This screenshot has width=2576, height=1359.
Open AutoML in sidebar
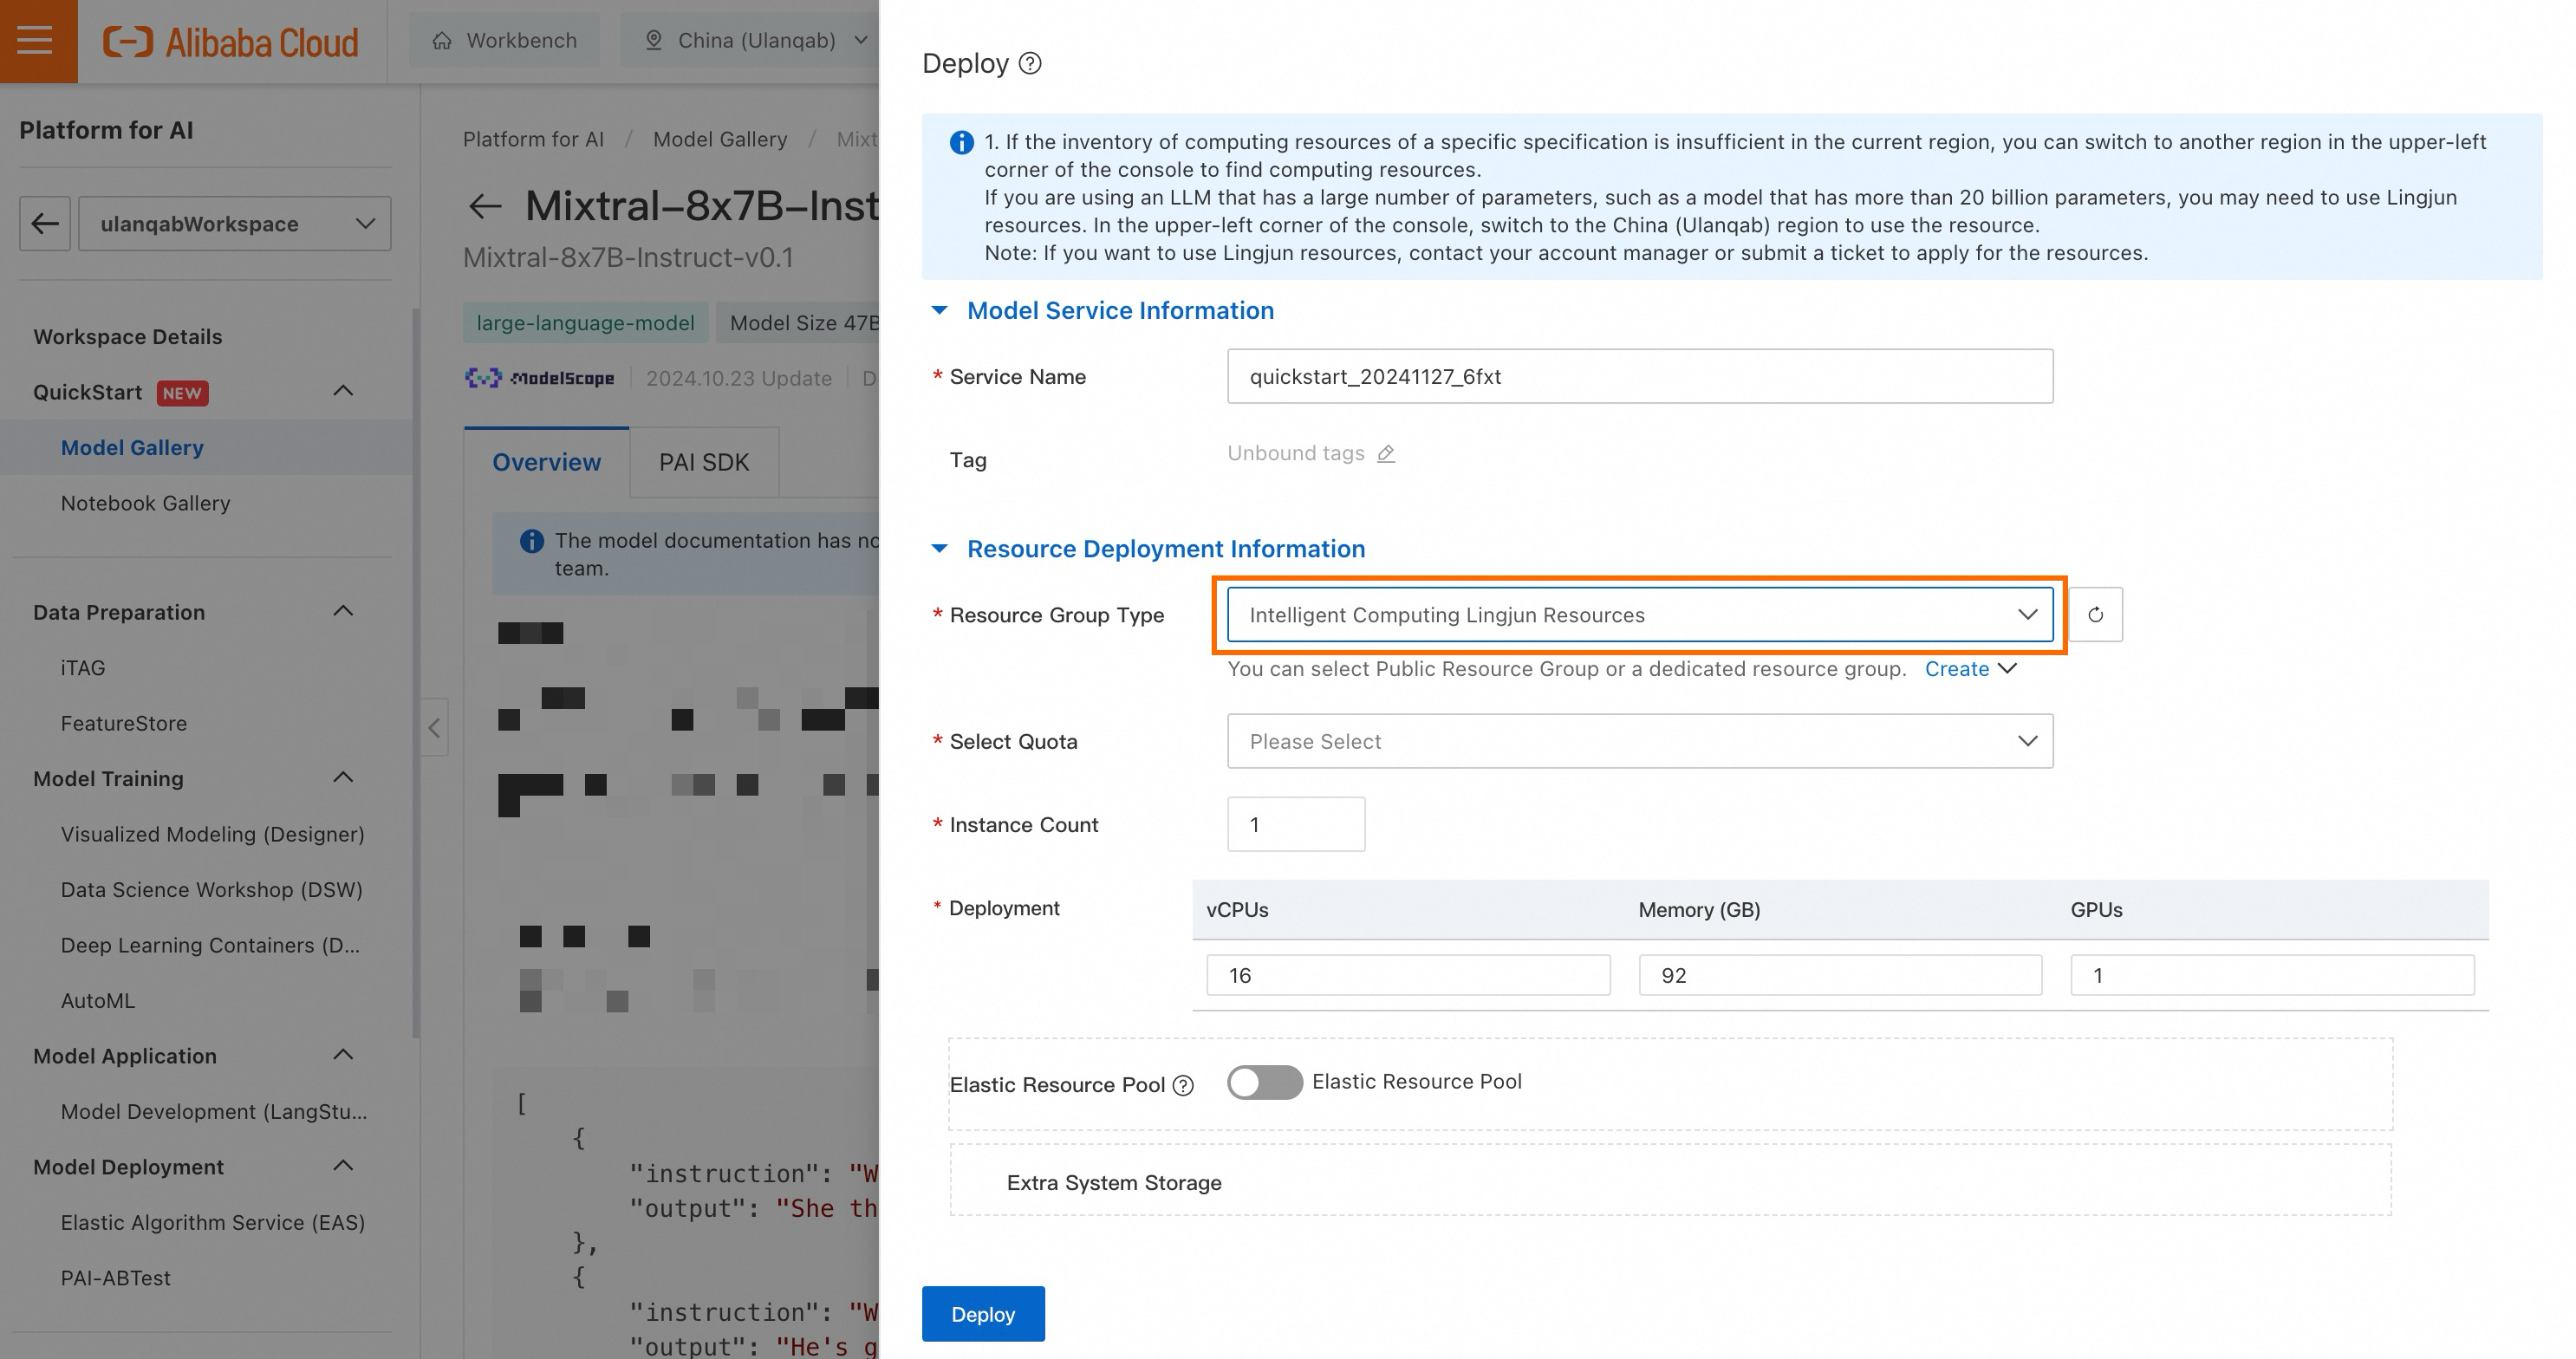point(98,1001)
